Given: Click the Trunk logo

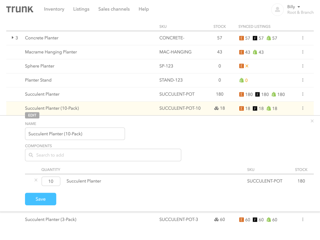Looking at the screenshot, I should 20,9.
